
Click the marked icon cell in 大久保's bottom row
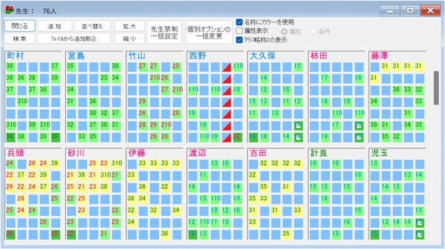pos(298,137)
